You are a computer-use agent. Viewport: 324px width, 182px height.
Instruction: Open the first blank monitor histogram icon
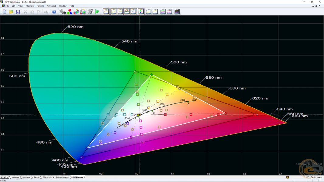pos(149,12)
